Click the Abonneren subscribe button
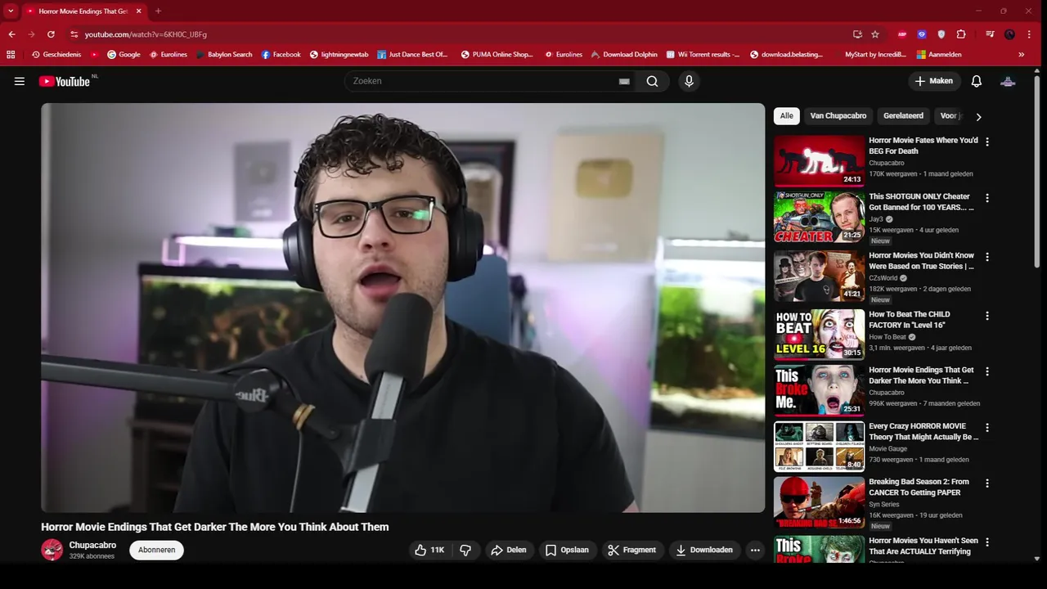This screenshot has height=589, width=1047. coord(156,550)
